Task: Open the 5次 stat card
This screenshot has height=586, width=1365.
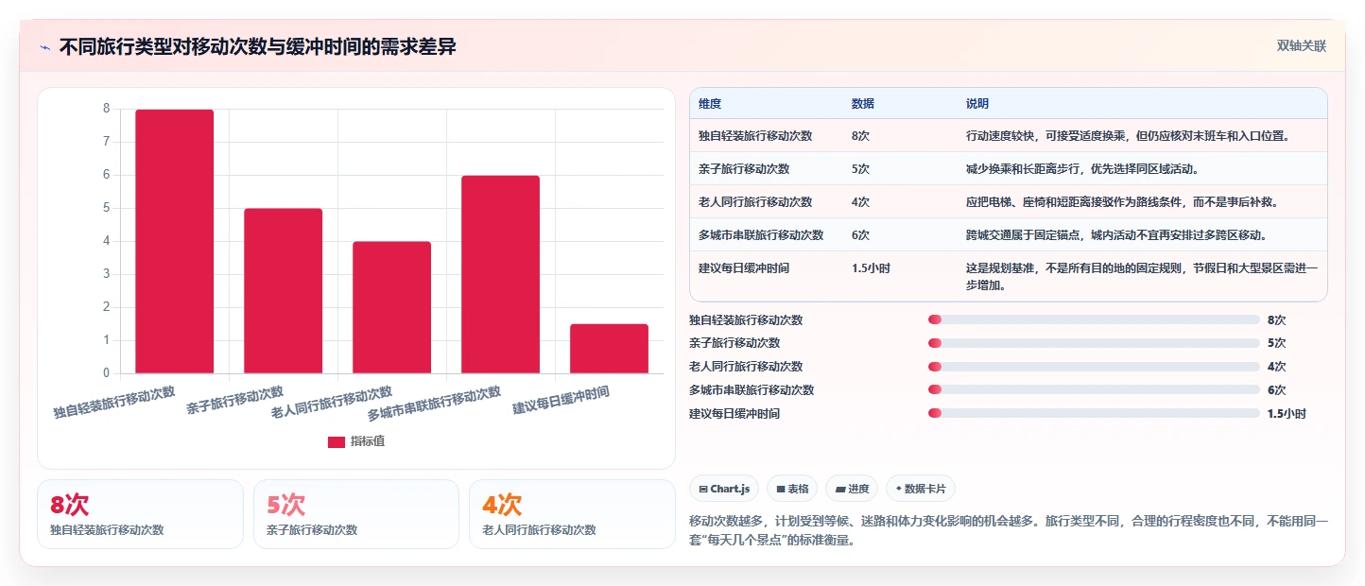Action: click(356, 513)
